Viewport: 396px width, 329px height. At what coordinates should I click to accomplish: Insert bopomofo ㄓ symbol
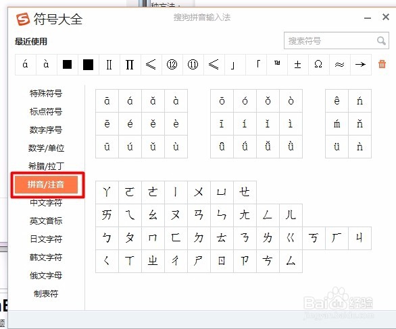[x=153, y=261]
